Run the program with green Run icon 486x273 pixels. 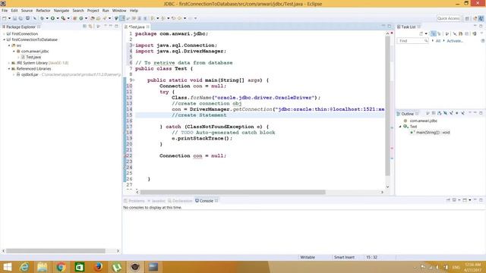(x=52, y=18)
